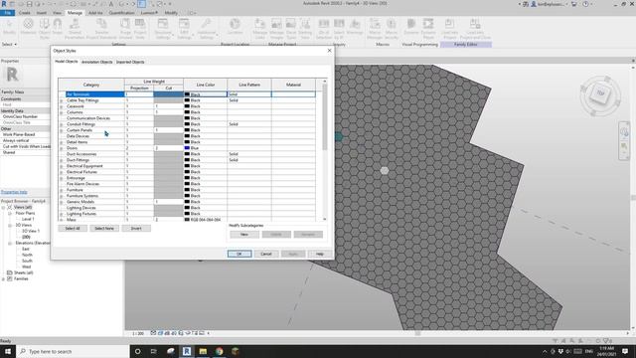Click the Help button in dialog
636x358 pixels.
tap(320, 254)
